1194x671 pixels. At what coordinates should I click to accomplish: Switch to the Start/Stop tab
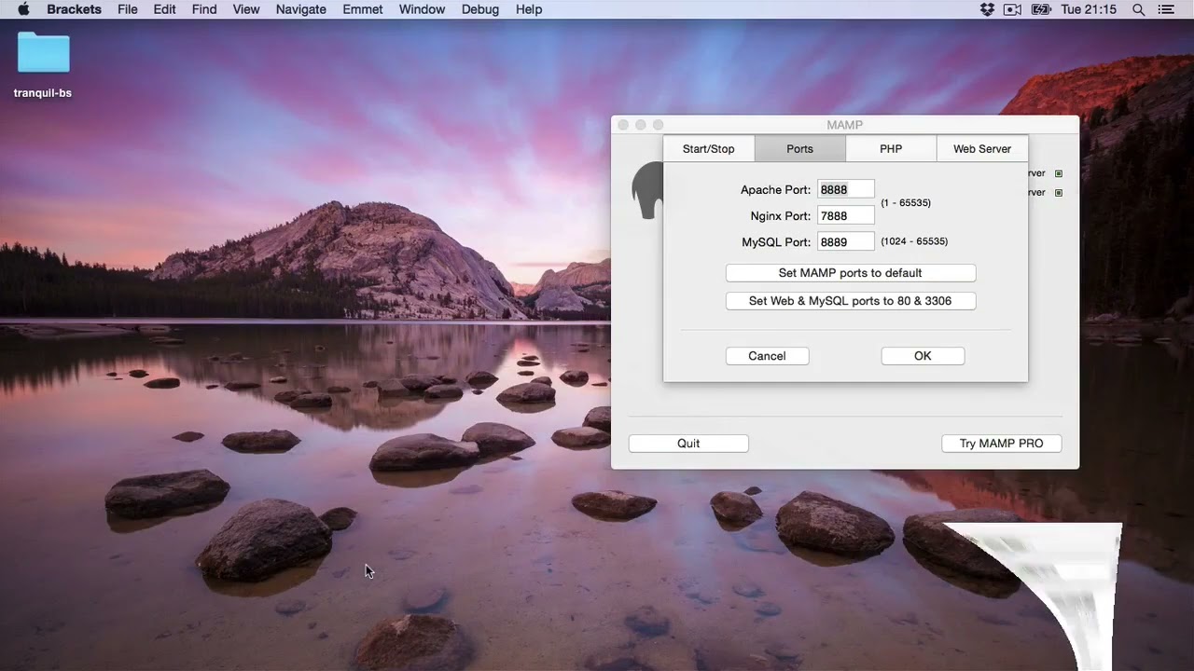(x=709, y=149)
